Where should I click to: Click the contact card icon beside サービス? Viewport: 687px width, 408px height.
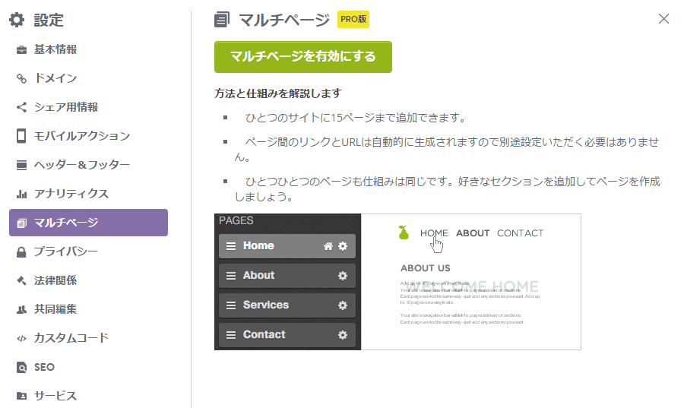pos(21,396)
